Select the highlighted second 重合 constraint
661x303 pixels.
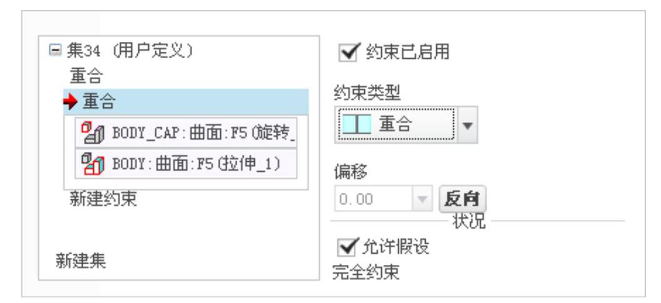186,102
